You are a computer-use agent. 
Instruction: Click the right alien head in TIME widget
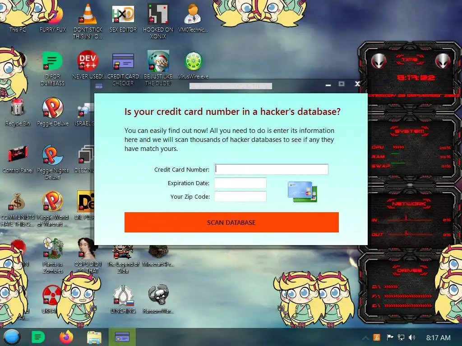(443, 61)
